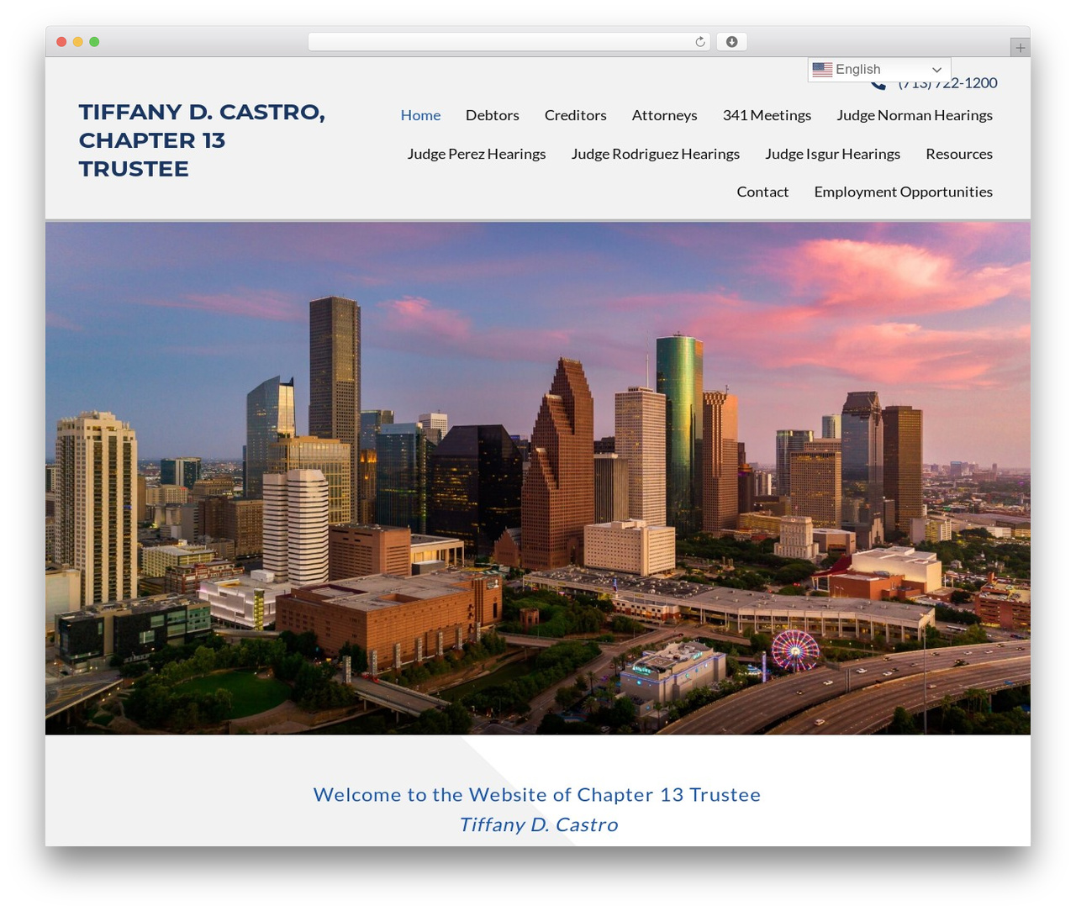Select the Attorneys navigation link
Image resolution: width=1076 pixels, height=911 pixels.
click(x=664, y=115)
